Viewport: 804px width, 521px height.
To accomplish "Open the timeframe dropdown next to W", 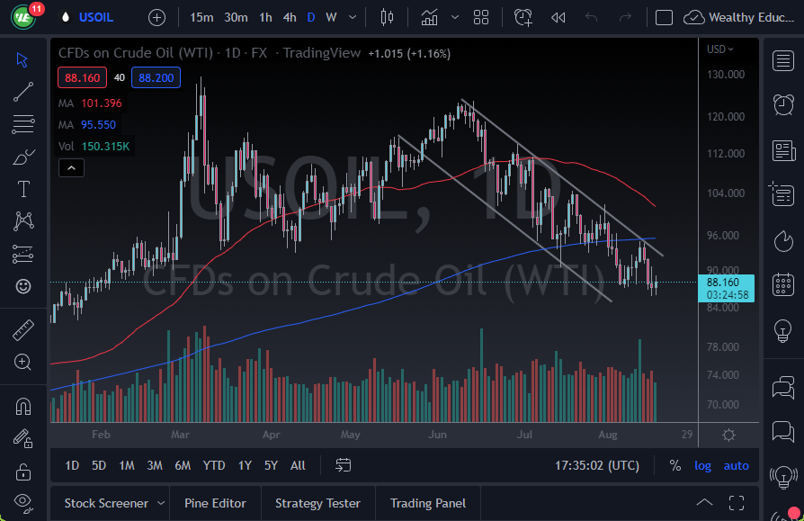I will 352,17.
